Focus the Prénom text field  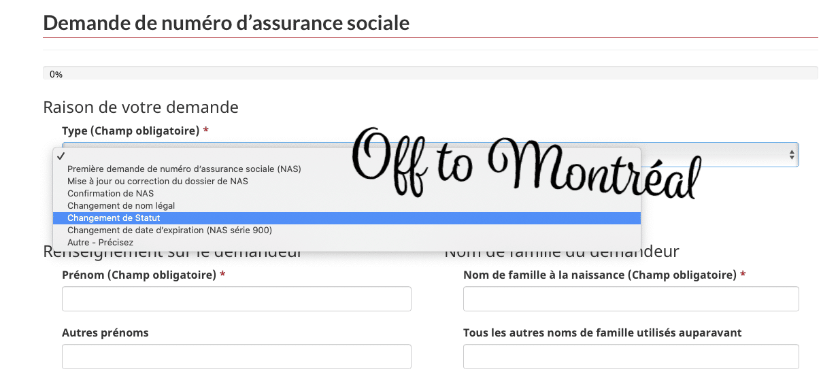coord(236,299)
